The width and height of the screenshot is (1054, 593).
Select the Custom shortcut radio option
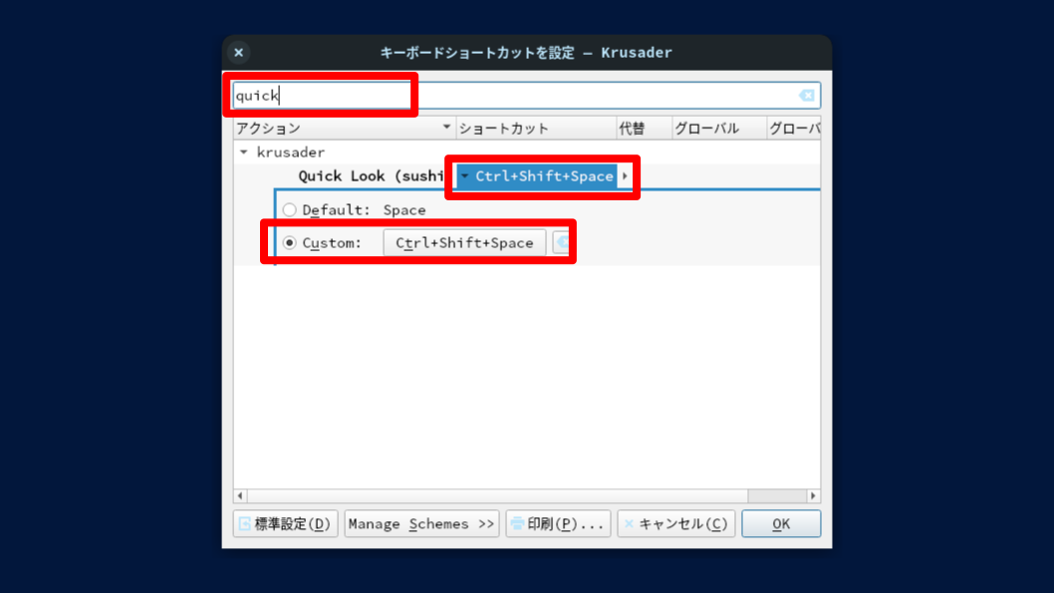point(290,243)
